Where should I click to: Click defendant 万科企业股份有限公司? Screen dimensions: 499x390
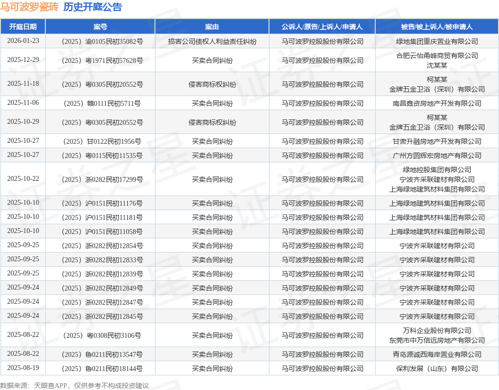point(437,331)
